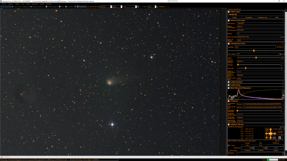Open the Aide menu
The height and width of the screenshot is (161, 287).
pos(49,4)
